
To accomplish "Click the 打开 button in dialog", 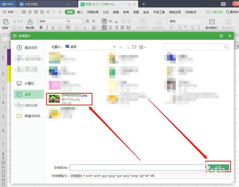I will [x=218, y=167].
